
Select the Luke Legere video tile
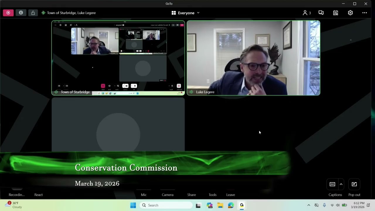click(253, 58)
